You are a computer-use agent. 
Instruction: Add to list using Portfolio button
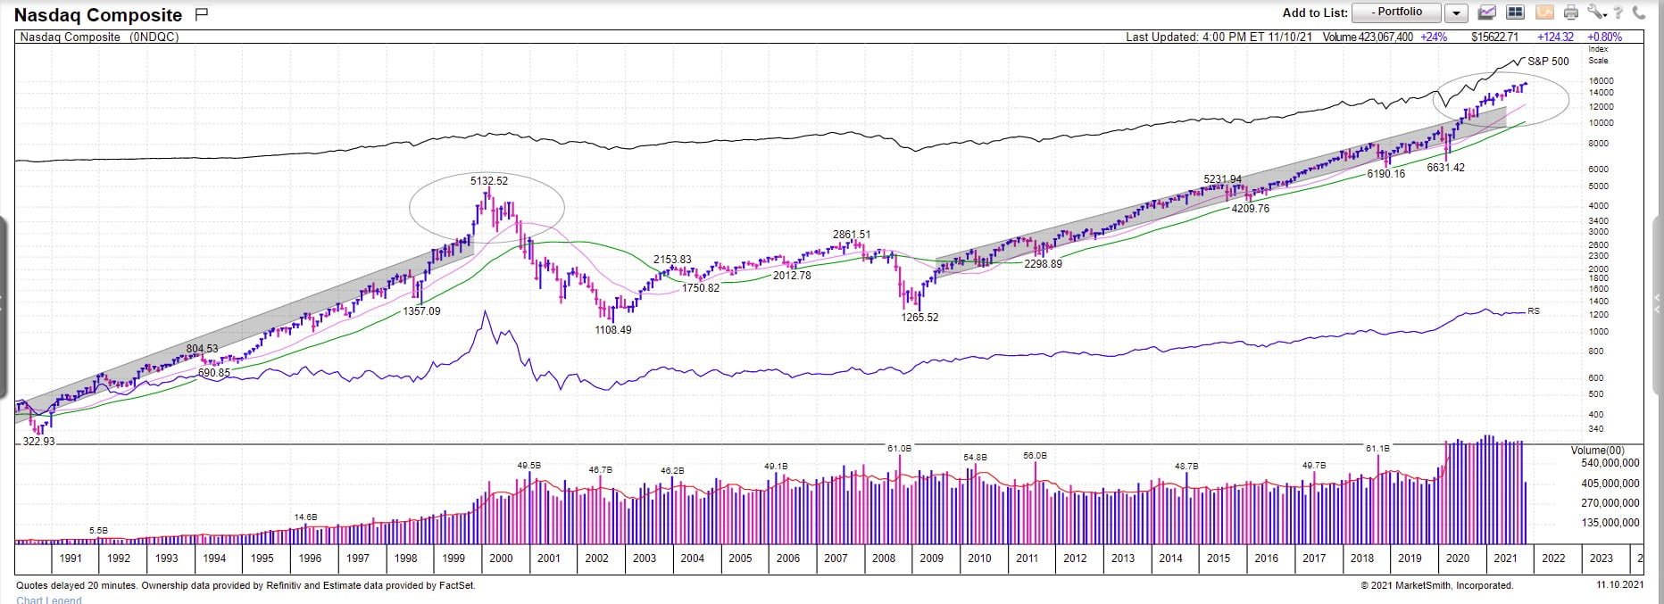1397,12
